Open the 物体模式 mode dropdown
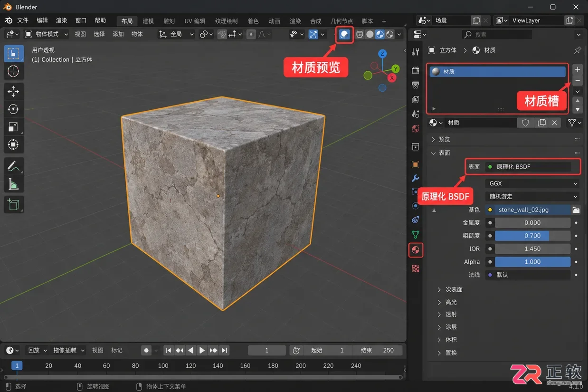 click(x=46, y=34)
